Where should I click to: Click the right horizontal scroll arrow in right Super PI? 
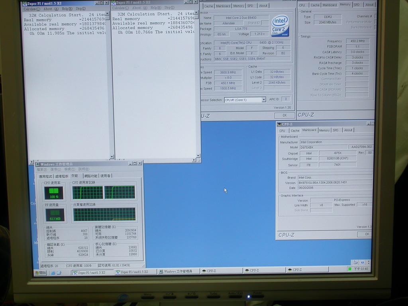pos(194,160)
